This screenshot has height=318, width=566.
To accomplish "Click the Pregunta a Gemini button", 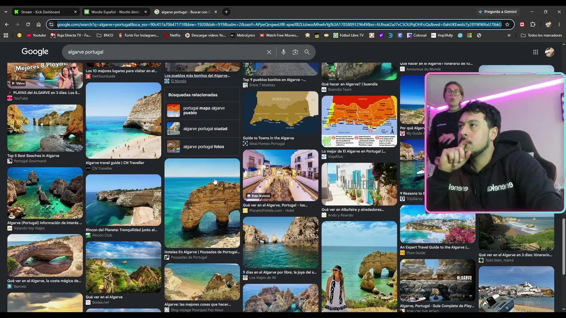I will 497,12.
